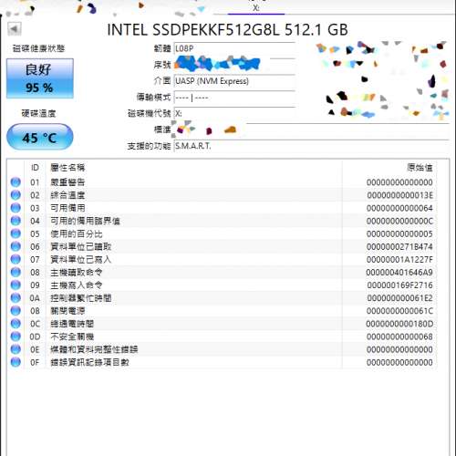Select the 可用的備用臨界值 attribute name
This screenshot has width=456, height=456.
coord(85,221)
